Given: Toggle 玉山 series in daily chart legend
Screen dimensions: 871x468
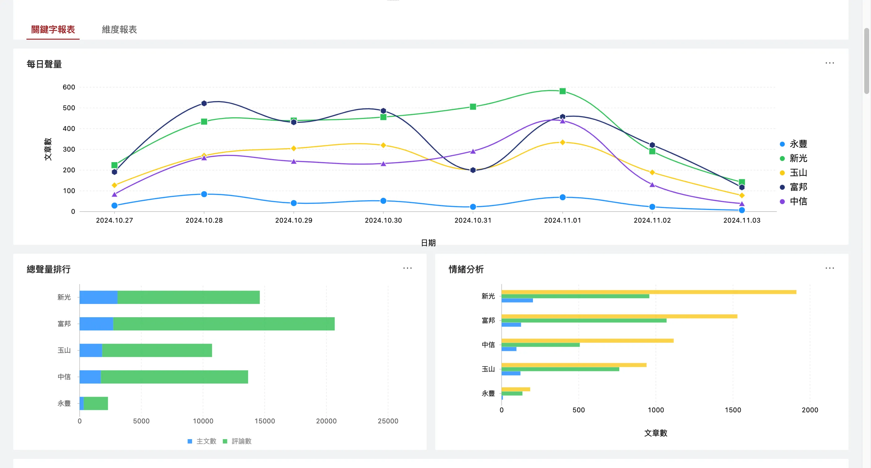Looking at the screenshot, I should 793,173.
